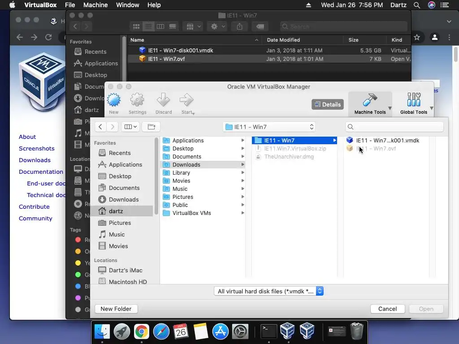Click the New VM icon in VirtualBox Manager
The width and height of the screenshot is (459, 344).
click(x=113, y=100)
